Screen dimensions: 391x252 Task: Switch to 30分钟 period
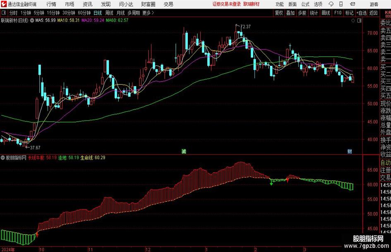(69, 13)
